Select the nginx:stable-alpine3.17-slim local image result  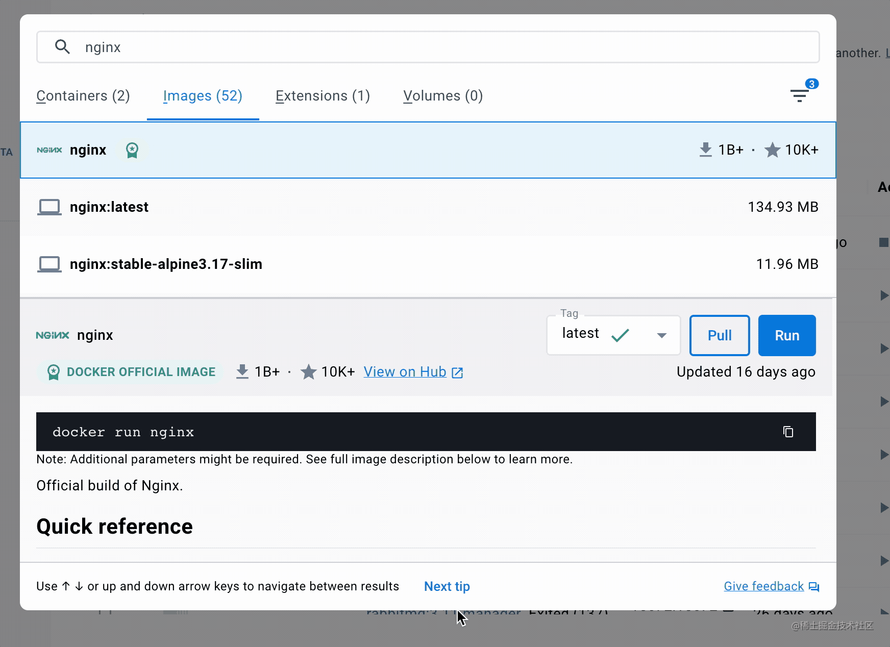(428, 264)
